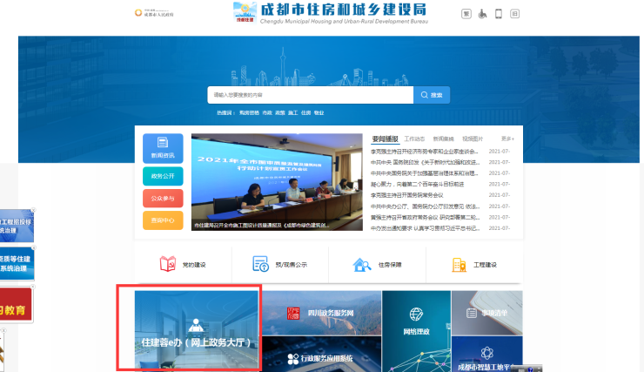Image resolution: width=644 pixels, height=372 pixels.
Task: Open the 工程招投标 floating banner
Action: pos(17,227)
